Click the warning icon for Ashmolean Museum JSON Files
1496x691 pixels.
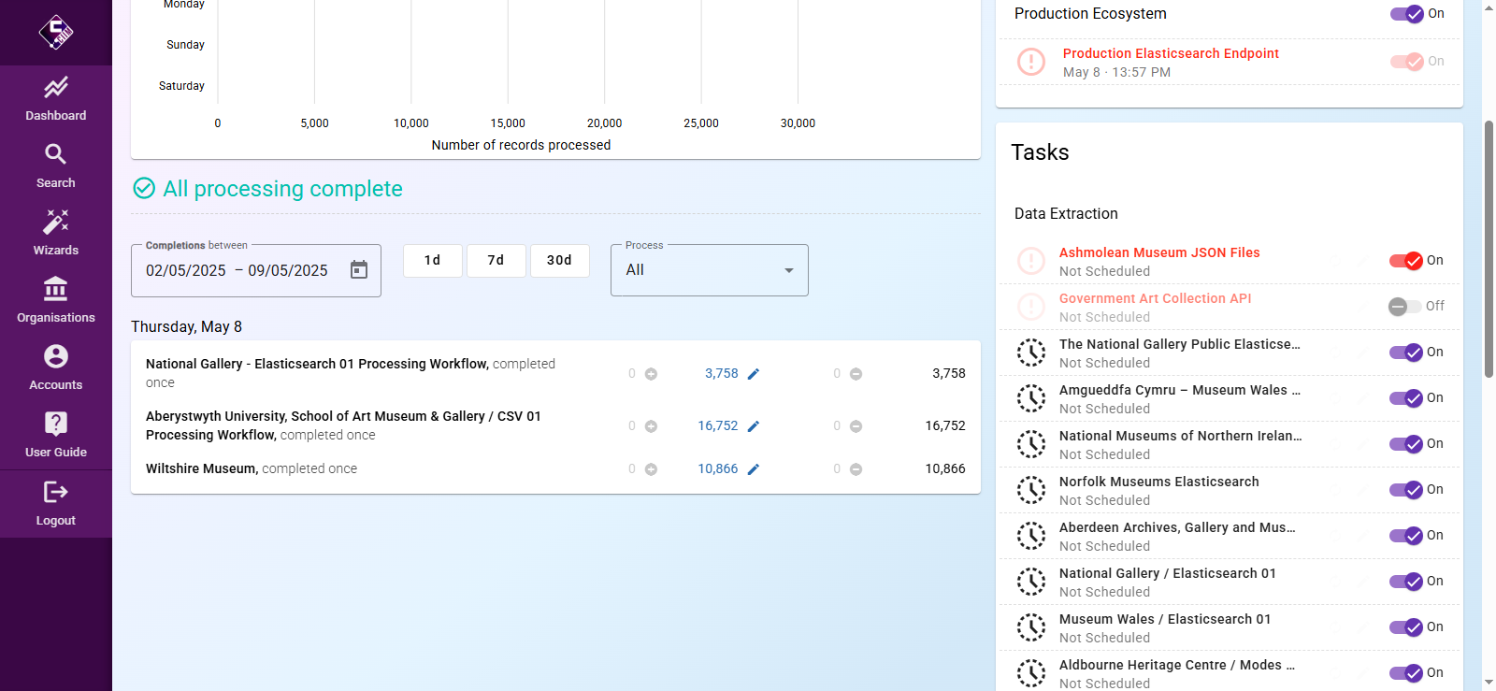coord(1031,261)
